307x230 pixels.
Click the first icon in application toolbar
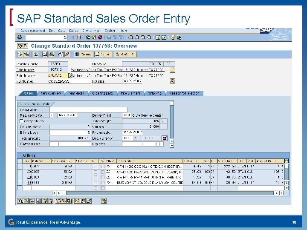pyautogui.click(x=20, y=55)
